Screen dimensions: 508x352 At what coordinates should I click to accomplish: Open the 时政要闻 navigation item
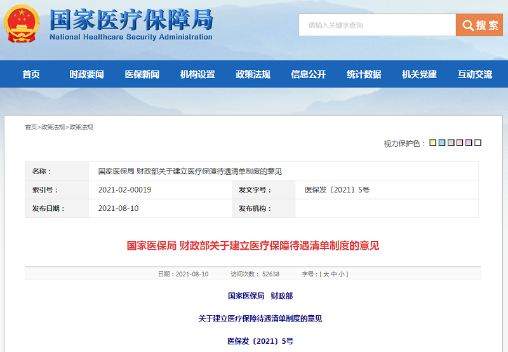click(x=86, y=74)
